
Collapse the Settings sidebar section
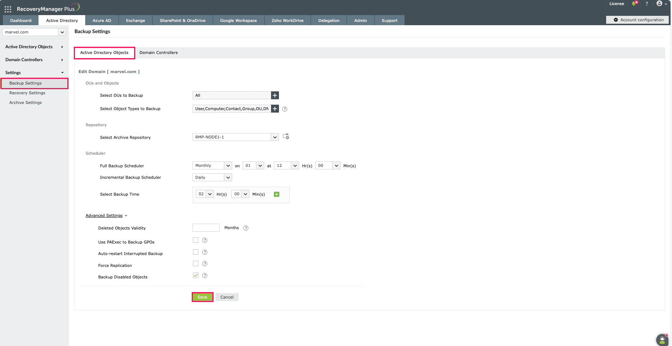[34, 73]
